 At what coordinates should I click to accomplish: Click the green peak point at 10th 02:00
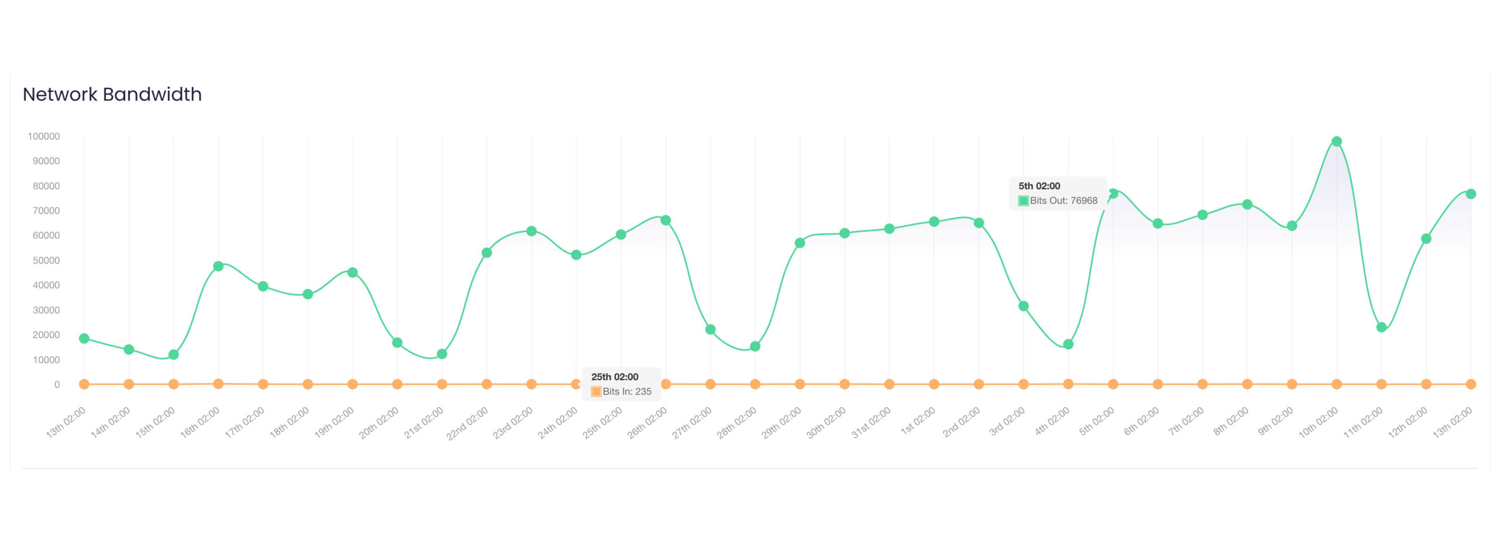pyautogui.click(x=1337, y=142)
